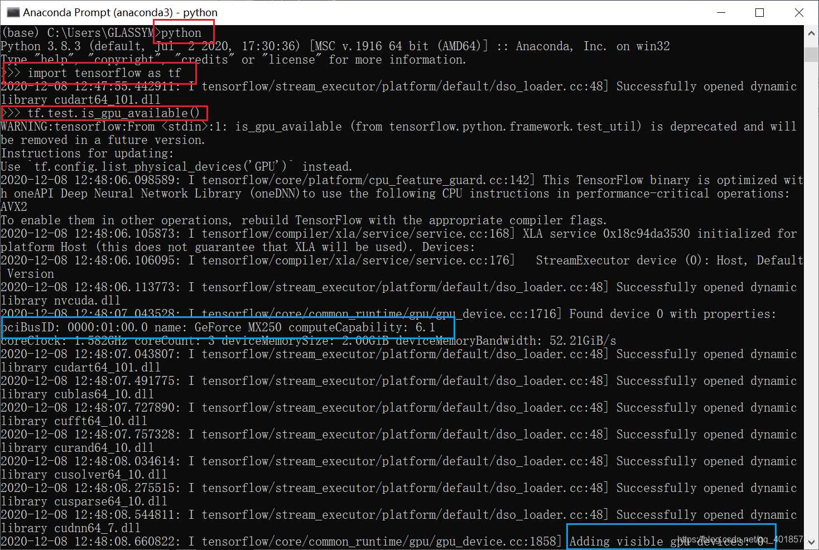Click the 'tf.test.is_gpu_available()' command

point(113,113)
